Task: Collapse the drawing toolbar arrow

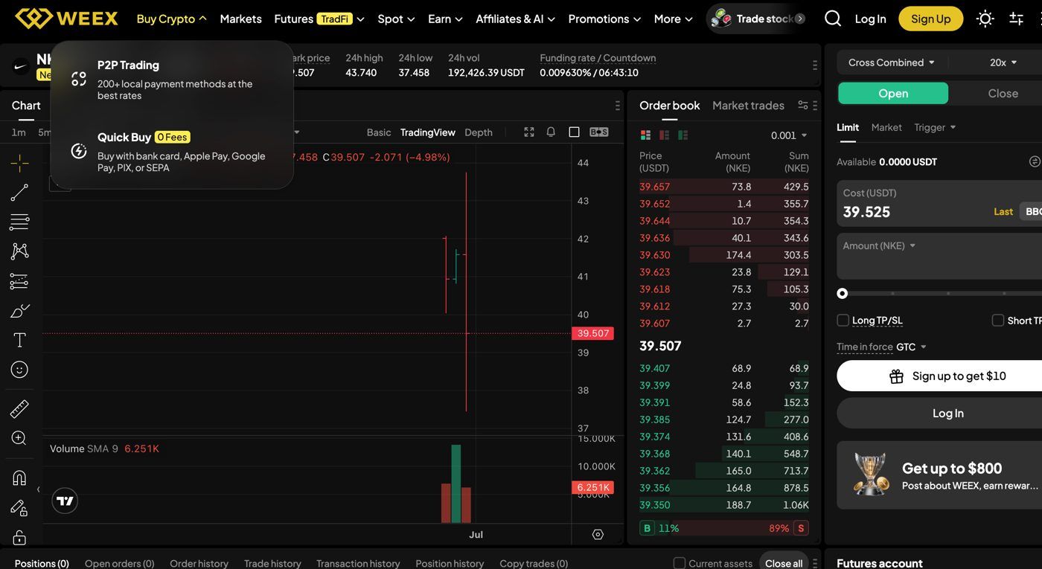Action: pyautogui.click(x=38, y=489)
